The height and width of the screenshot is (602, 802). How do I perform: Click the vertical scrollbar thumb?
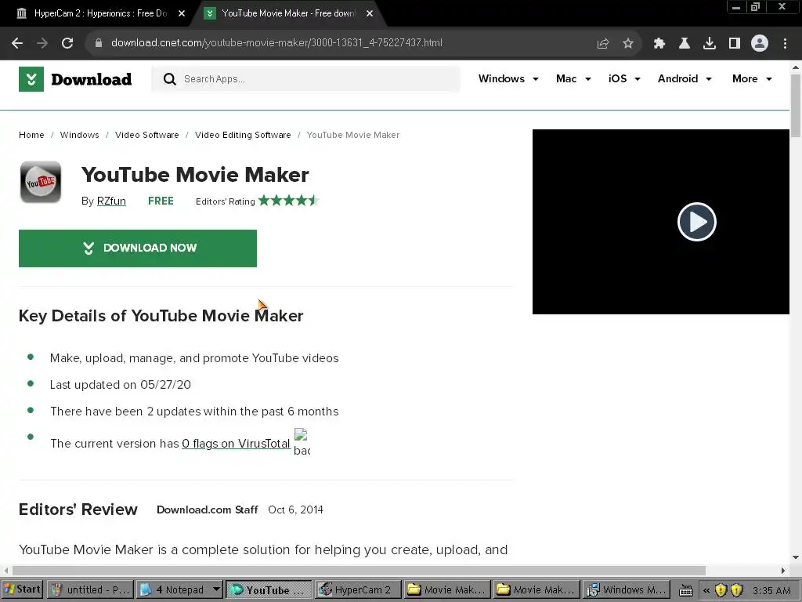coord(796,106)
